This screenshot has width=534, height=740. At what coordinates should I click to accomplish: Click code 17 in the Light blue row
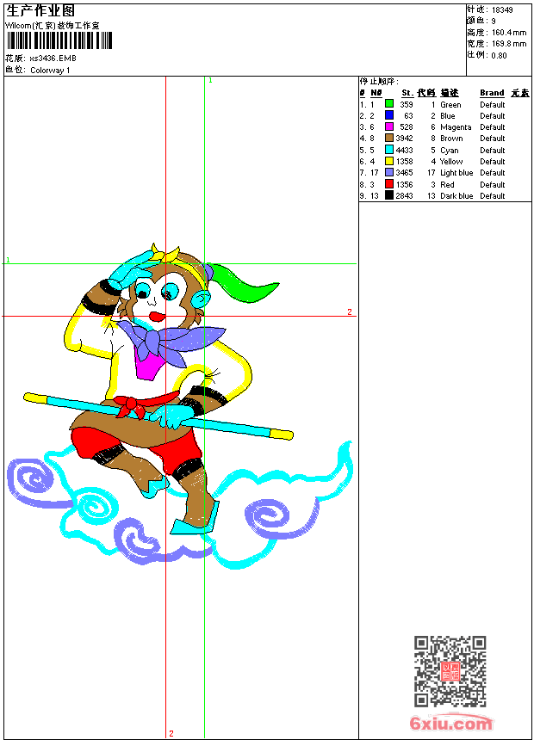coord(432,173)
